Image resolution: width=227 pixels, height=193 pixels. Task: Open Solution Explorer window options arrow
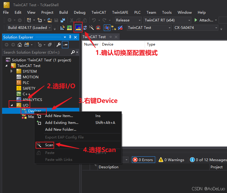pos(65,37)
